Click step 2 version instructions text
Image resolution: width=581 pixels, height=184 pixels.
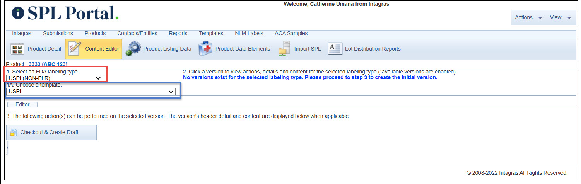coord(320,72)
